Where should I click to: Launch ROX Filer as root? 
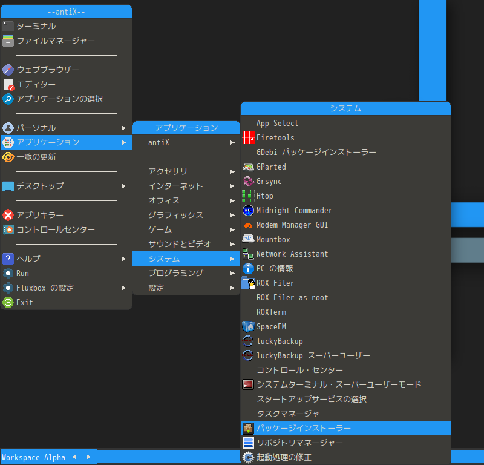(x=345, y=297)
